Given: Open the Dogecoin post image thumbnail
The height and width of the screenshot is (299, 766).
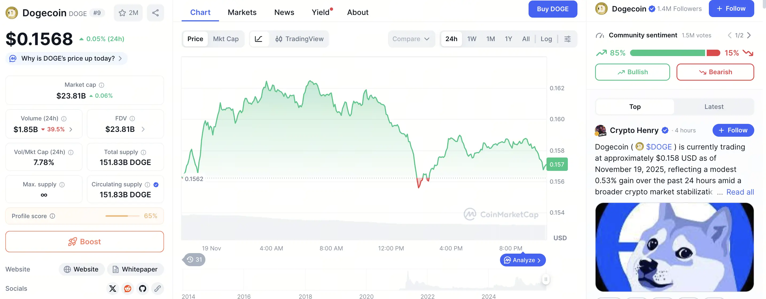Looking at the screenshot, I should click(674, 247).
